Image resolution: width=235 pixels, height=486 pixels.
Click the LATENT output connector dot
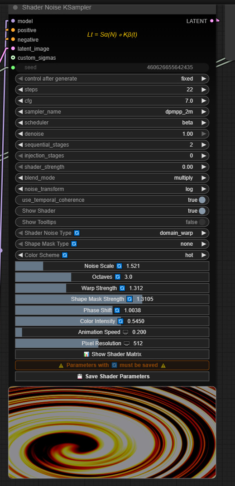212,21
